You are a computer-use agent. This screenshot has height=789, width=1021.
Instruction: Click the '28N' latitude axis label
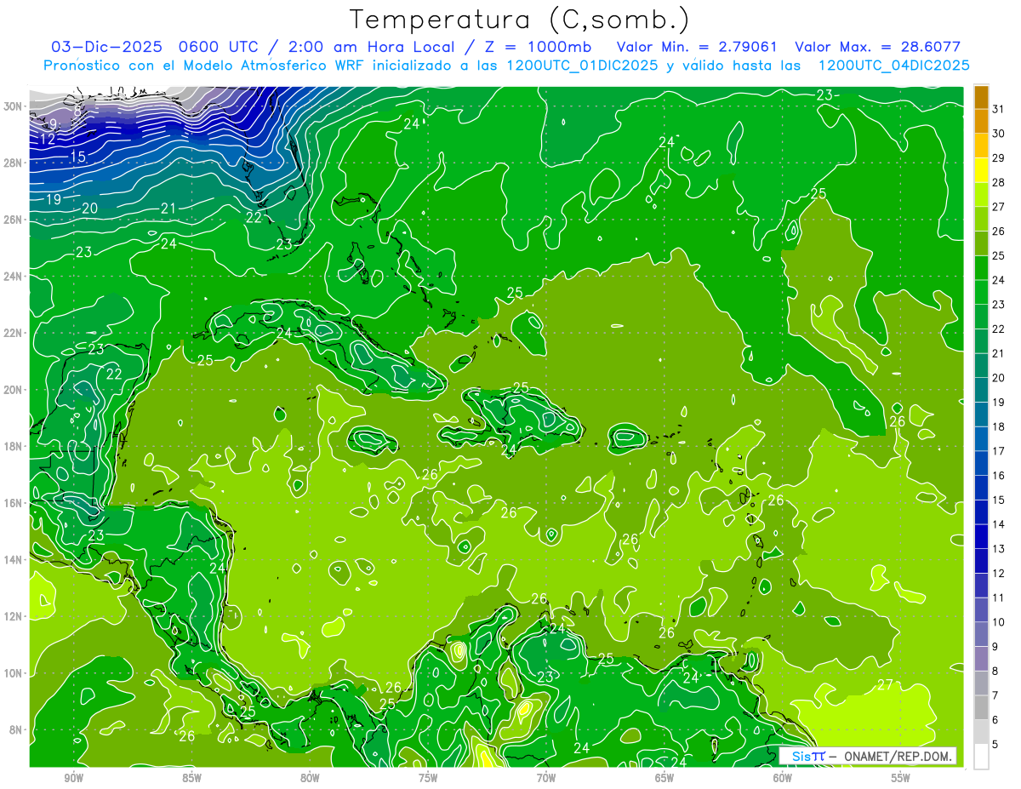pyautogui.click(x=13, y=163)
